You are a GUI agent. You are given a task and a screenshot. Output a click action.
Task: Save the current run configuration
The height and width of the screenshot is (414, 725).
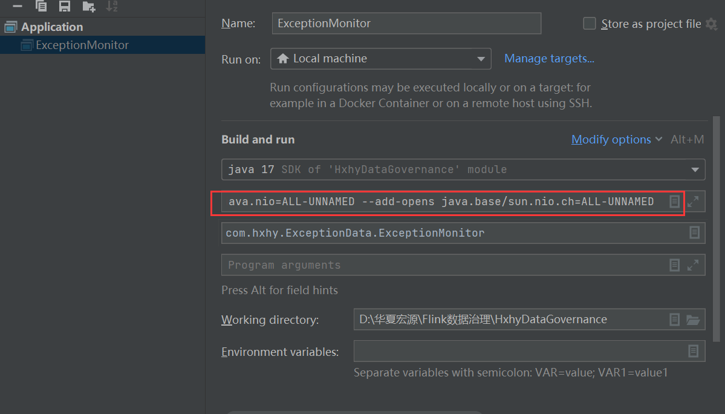[x=65, y=6]
